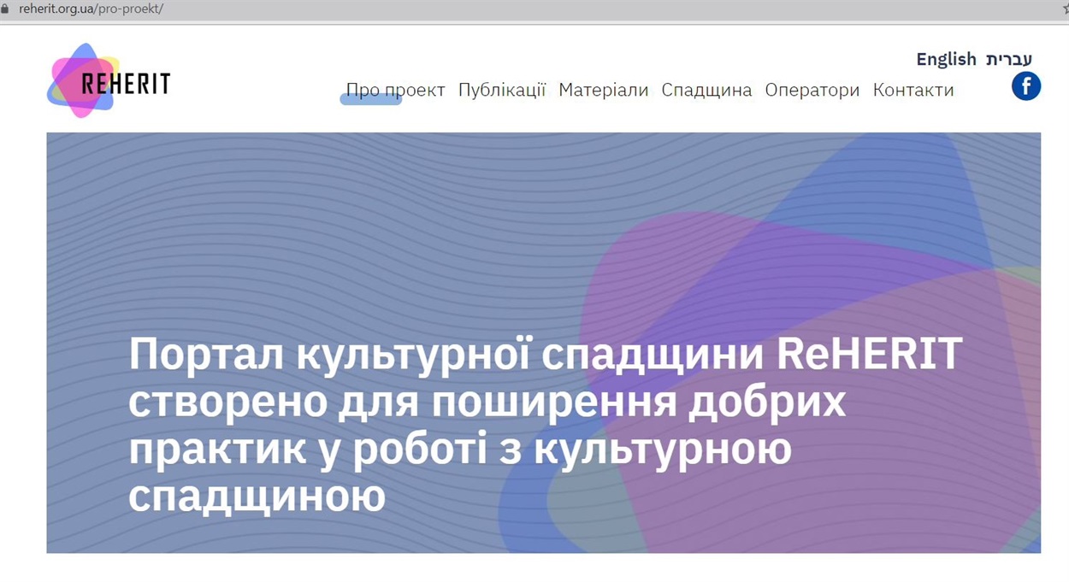Select Спадщина in the navigation
The width and height of the screenshot is (1069, 582).
point(706,90)
